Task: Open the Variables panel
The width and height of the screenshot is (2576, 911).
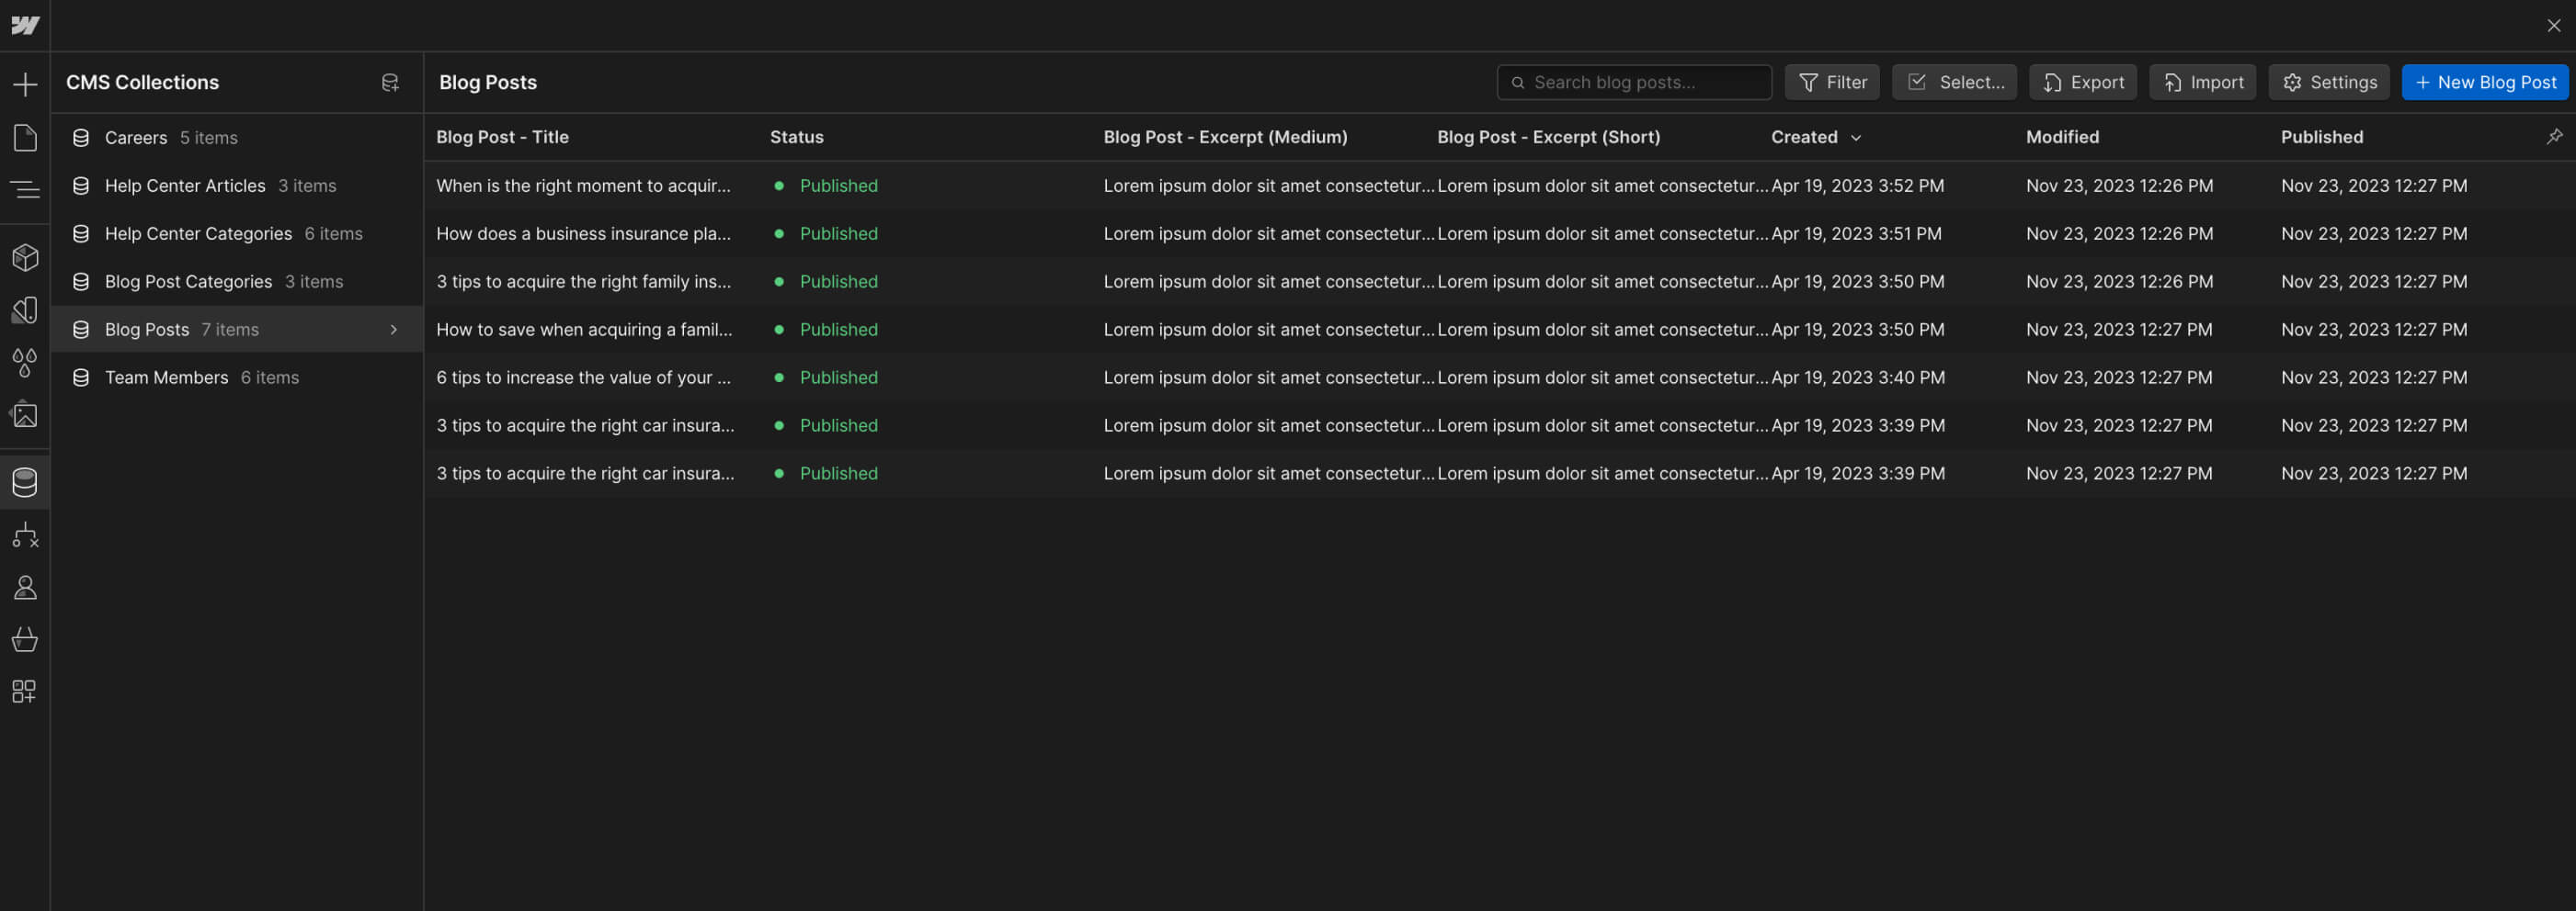Action: (x=24, y=363)
